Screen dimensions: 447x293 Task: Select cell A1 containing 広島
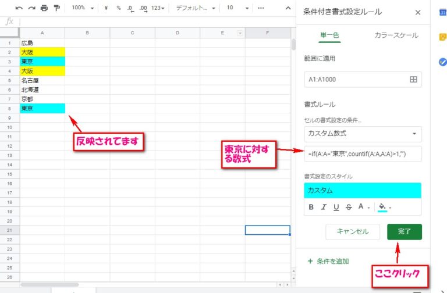(42, 43)
